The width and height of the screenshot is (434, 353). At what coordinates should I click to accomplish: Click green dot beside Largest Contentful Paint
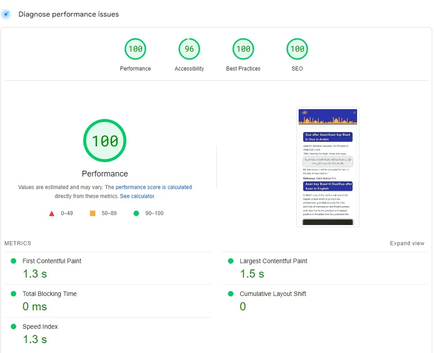(x=231, y=261)
